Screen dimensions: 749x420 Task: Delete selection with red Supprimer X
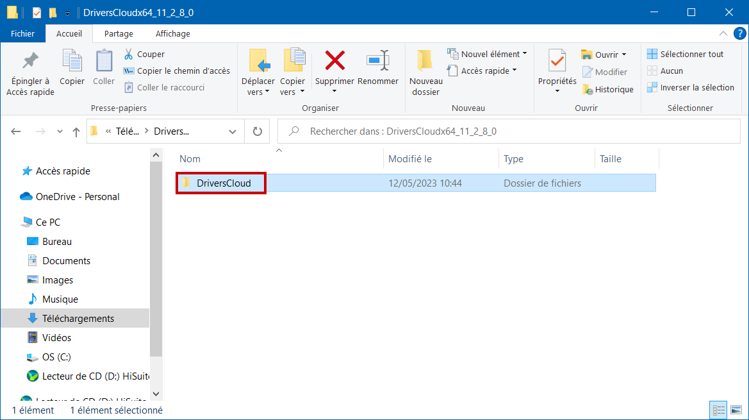tap(334, 61)
